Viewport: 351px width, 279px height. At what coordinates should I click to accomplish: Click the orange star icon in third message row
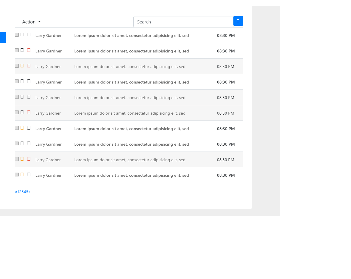22,66
